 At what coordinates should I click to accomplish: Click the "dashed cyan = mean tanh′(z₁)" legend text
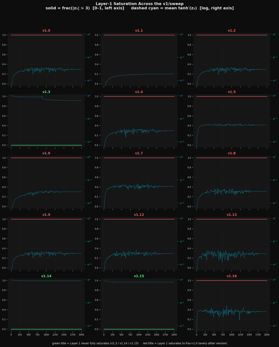pos(164,8)
